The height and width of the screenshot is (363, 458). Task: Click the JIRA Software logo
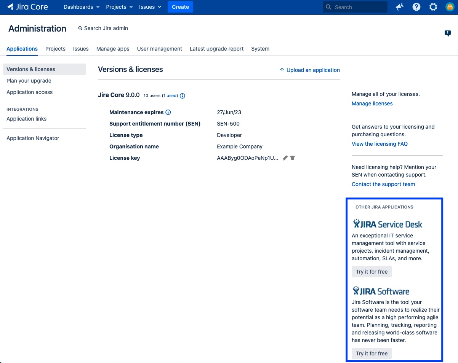pyautogui.click(x=381, y=291)
